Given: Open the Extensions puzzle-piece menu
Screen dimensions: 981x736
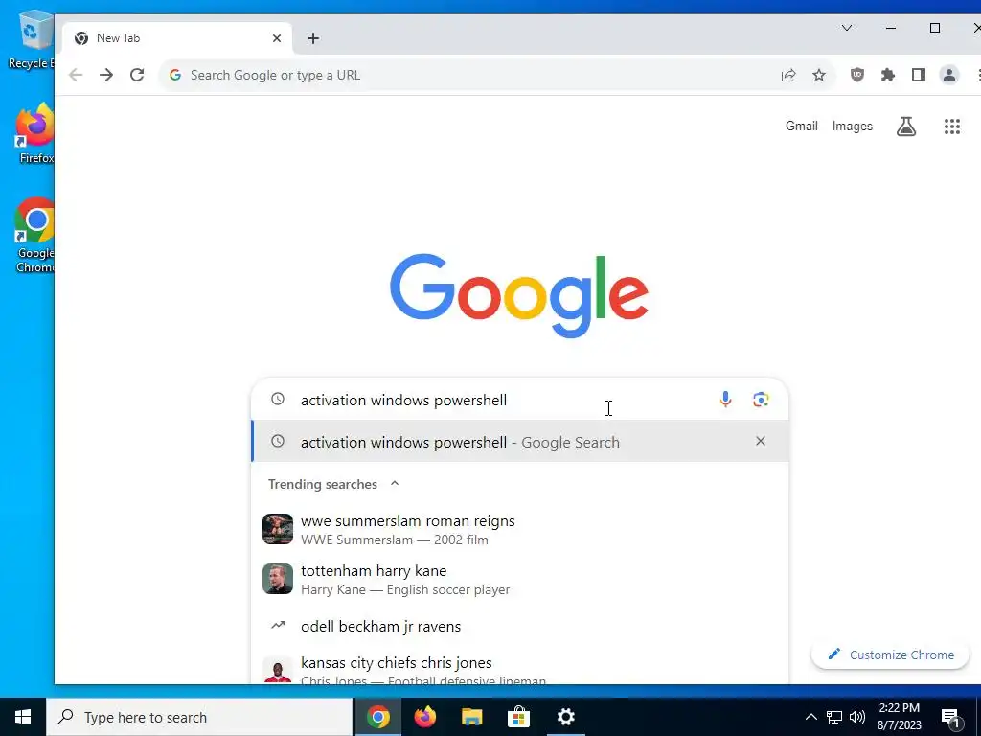Looking at the screenshot, I should (888, 75).
